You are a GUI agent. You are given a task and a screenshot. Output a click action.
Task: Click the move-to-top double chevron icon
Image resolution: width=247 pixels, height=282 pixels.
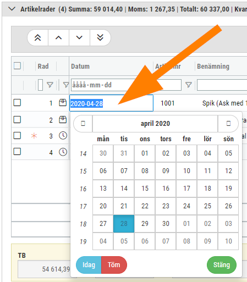pyautogui.click(x=38, y=37)
